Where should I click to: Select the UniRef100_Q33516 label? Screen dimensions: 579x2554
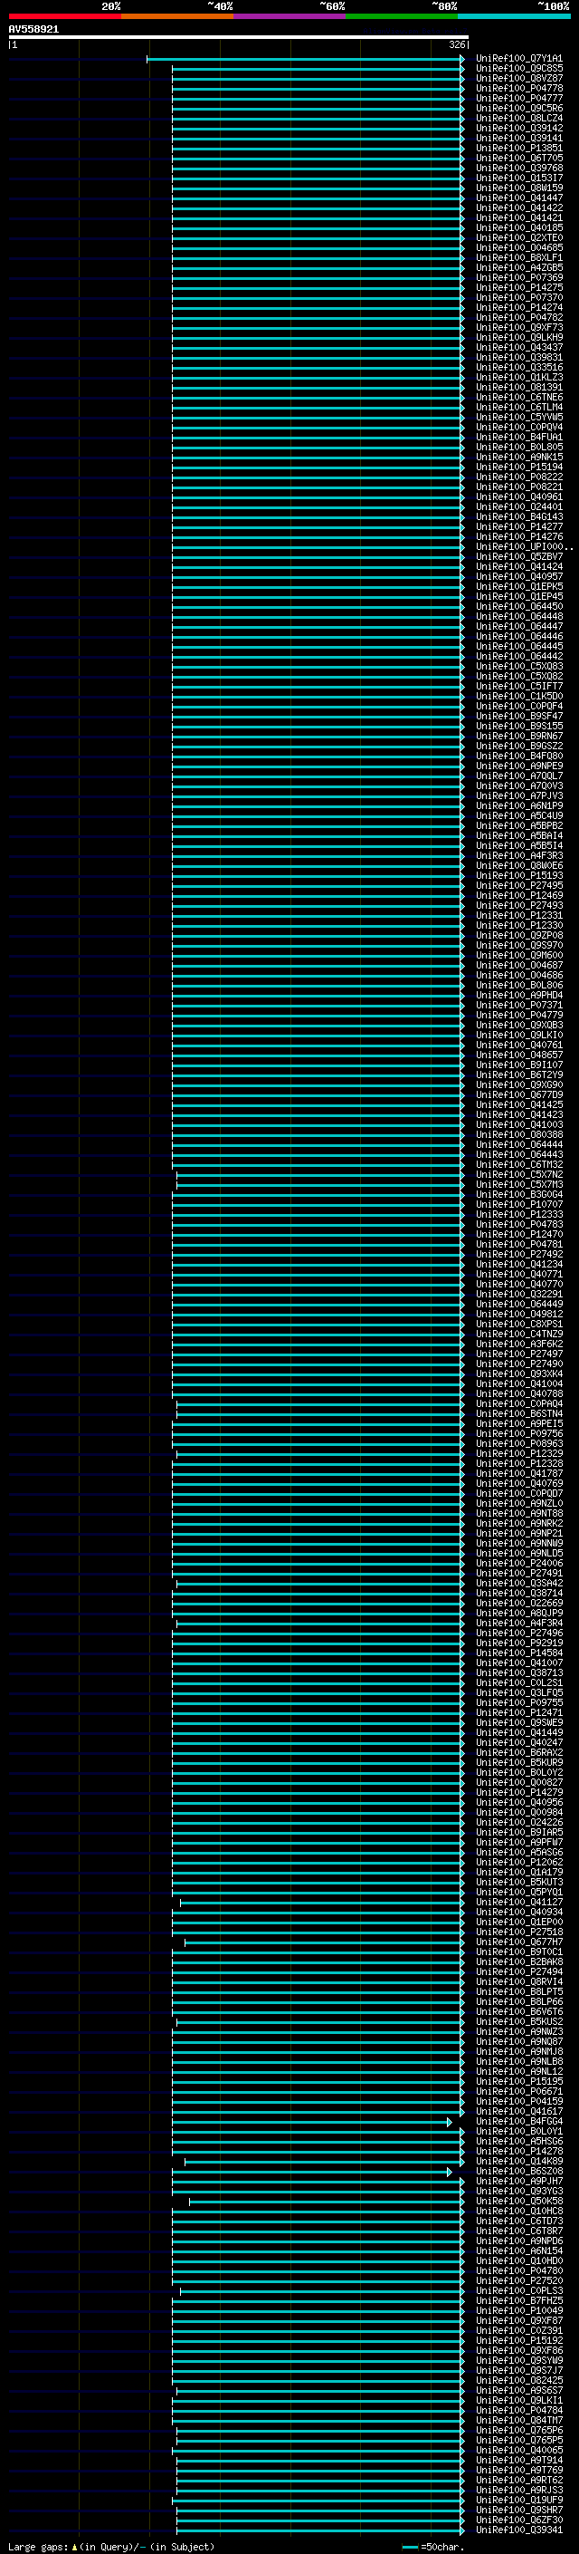point(518,368)
